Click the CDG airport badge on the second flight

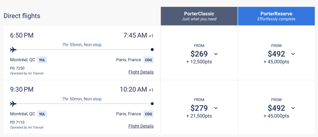point(148,114)
